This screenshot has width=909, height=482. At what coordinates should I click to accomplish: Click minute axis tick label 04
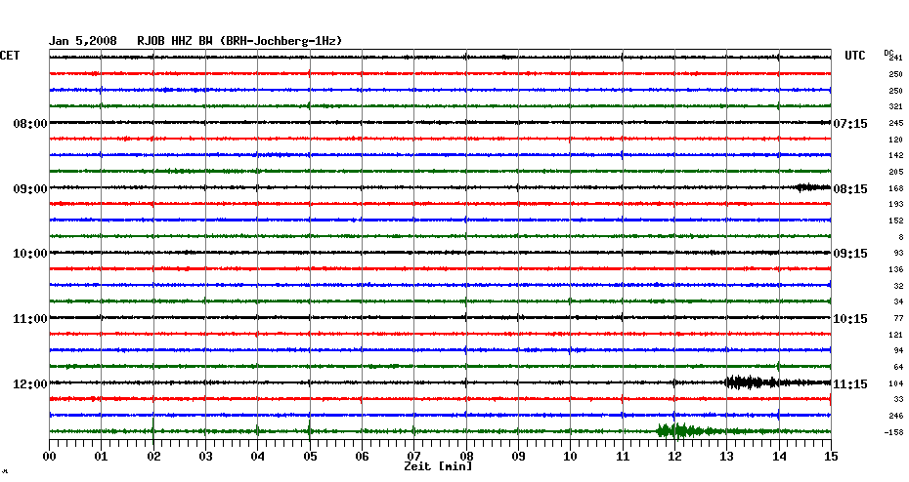[x=258, y=456]
